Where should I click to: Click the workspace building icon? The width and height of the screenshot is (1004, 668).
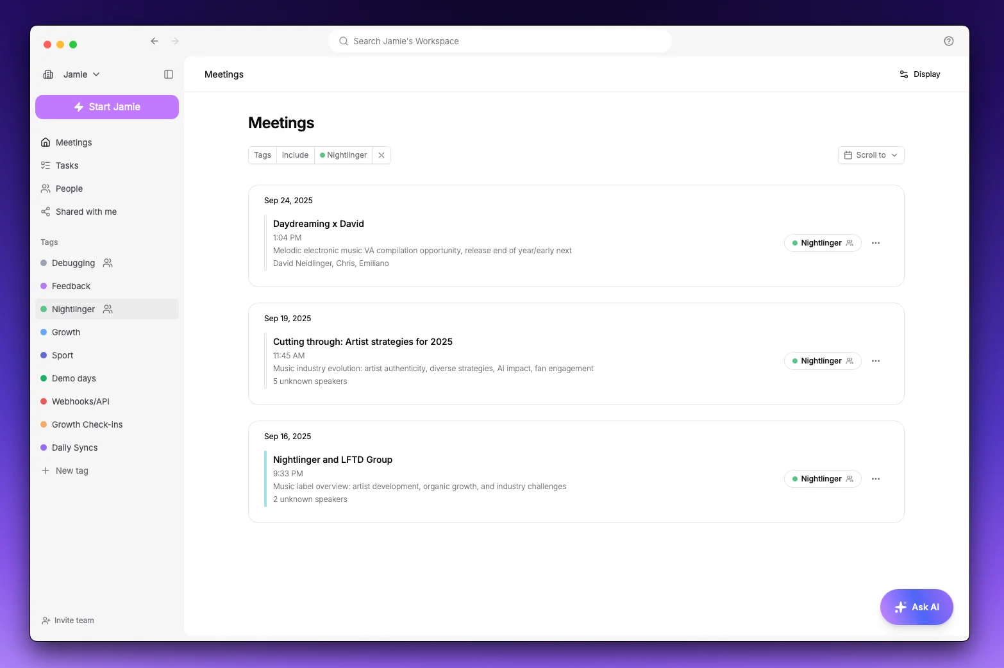tap(48, 74)
